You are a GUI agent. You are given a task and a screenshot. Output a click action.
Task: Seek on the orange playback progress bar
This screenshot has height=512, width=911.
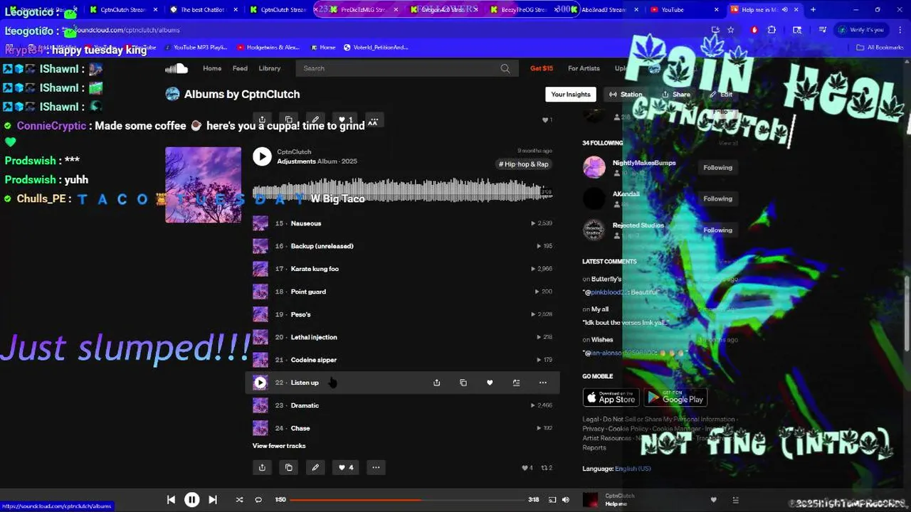(406, 500)
